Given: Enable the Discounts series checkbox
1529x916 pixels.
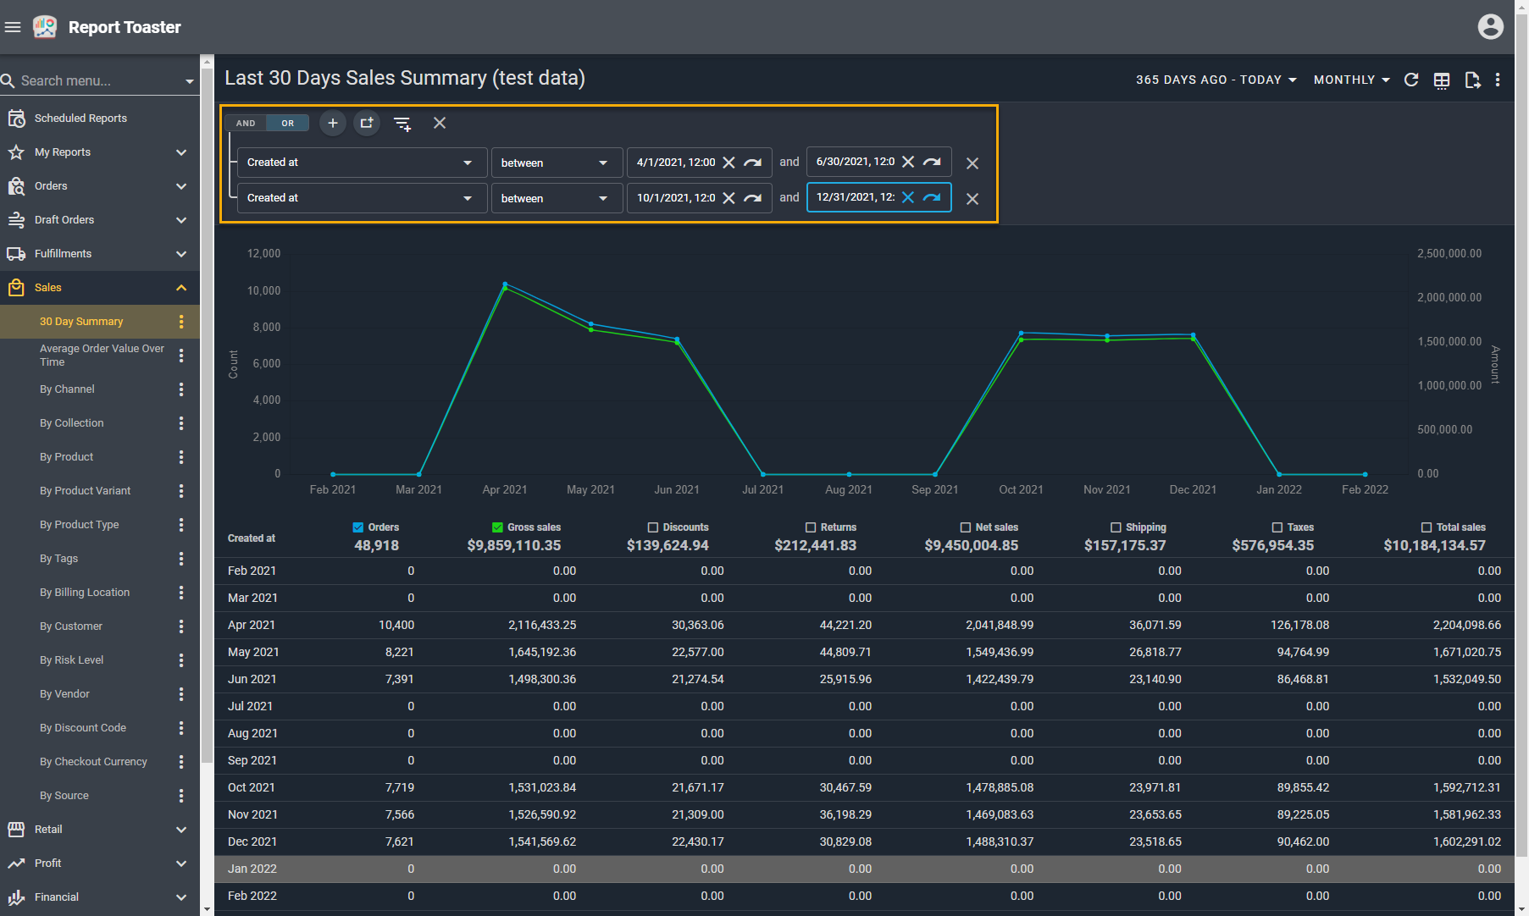Looking at the screenshot, I should 653,527.
